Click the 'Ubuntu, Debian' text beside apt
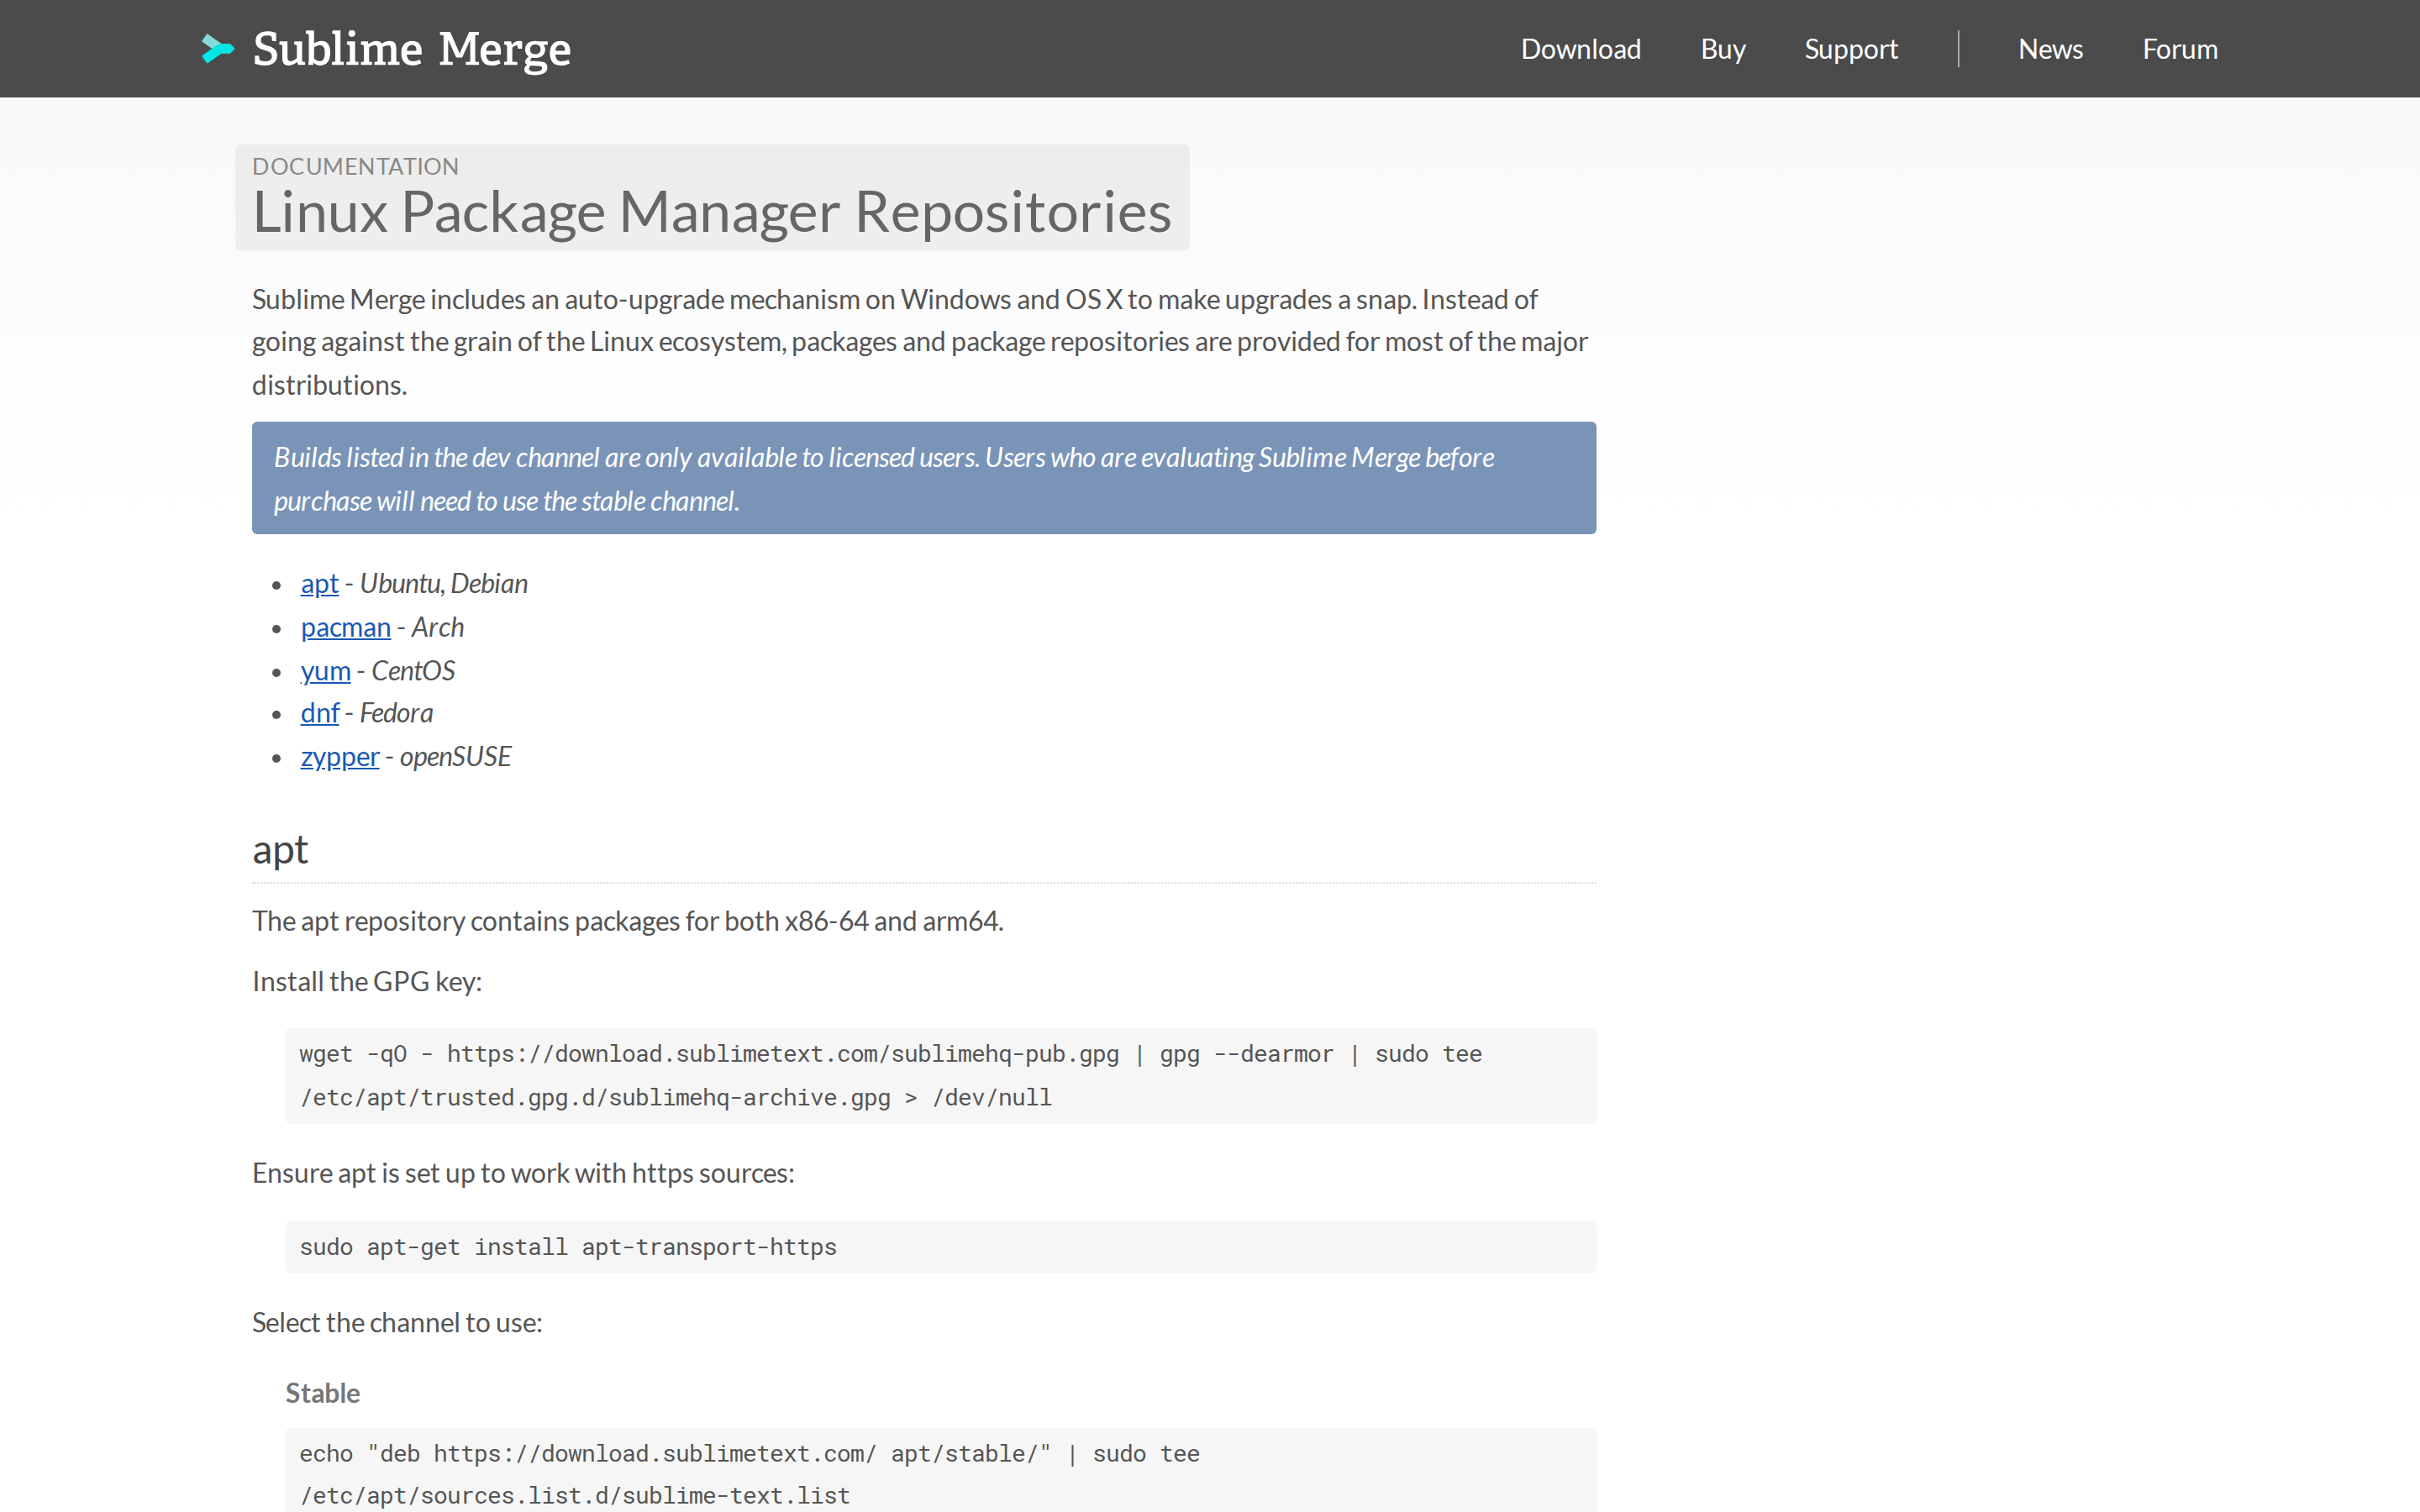This screenshot has width=2420, height=1512. pos(443,584)
